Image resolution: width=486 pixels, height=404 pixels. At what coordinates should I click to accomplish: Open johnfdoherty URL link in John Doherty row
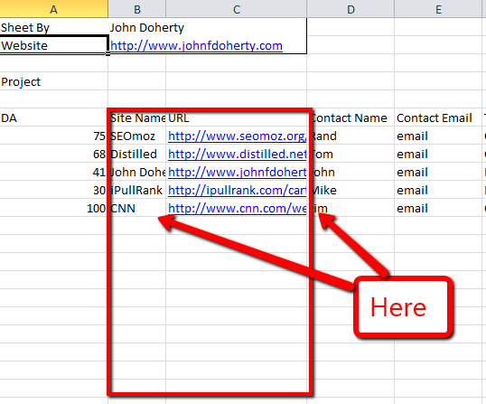point(237,172)
